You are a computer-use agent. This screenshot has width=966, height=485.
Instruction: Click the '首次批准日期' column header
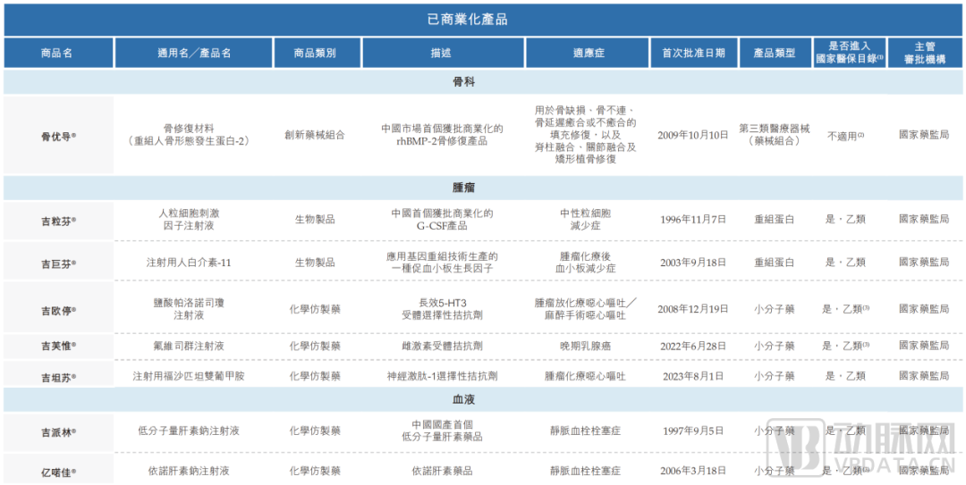pyautogui.click(x=692, y=53)
